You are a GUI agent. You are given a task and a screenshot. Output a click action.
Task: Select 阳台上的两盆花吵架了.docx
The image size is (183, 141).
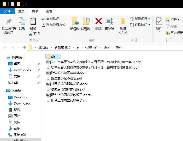(x=68, y=95)
